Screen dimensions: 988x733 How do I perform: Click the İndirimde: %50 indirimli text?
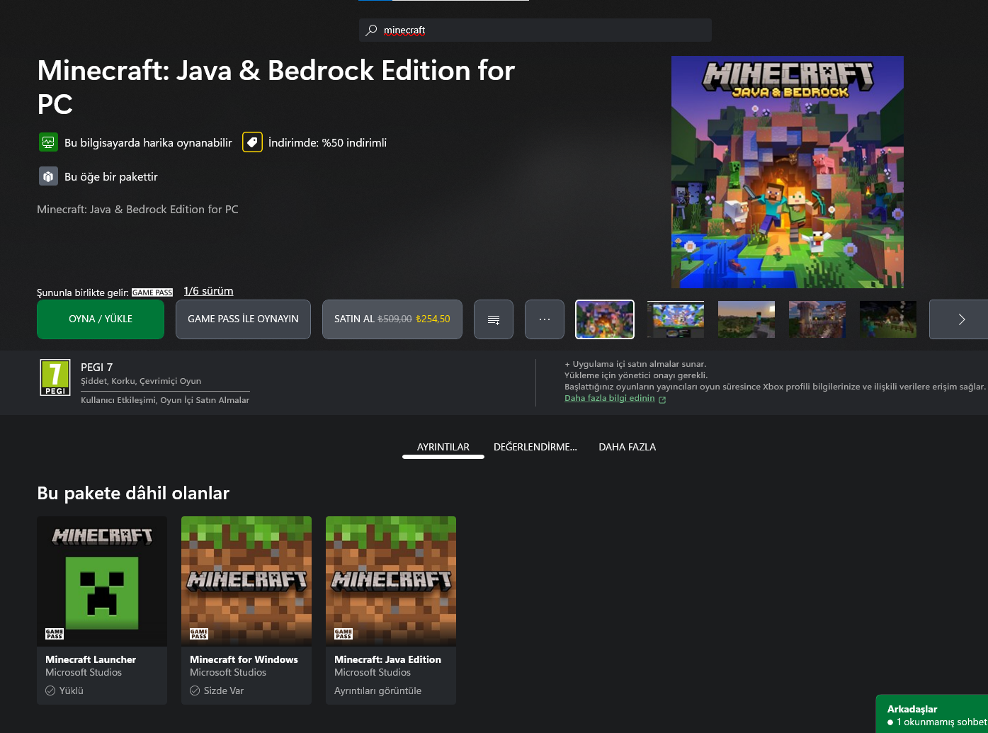click(327, 143)
